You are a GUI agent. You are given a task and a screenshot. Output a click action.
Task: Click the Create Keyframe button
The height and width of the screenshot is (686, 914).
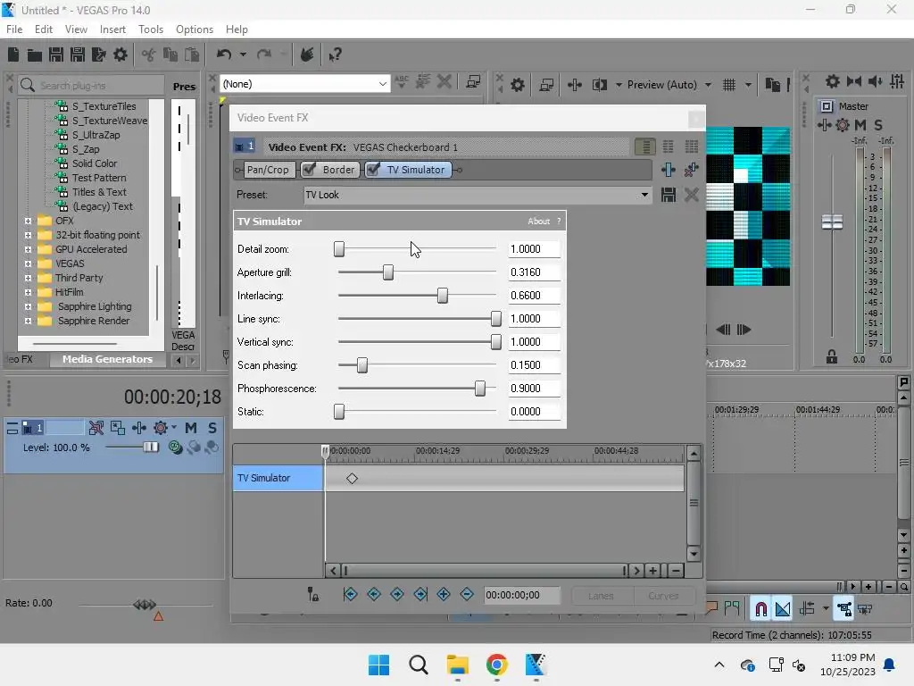tap(444, 594)
